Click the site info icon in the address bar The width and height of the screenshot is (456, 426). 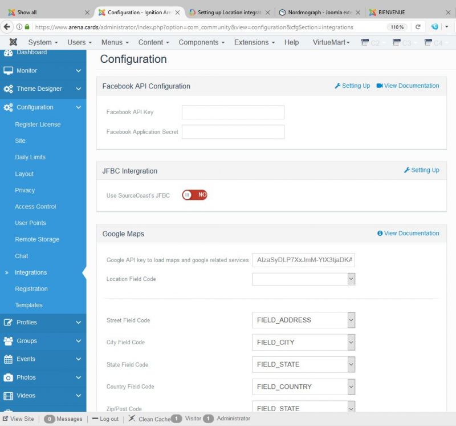pos(19,27)
